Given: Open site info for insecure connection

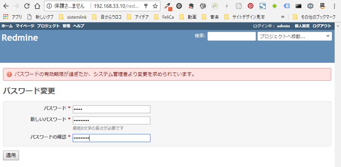Looking at the screenshot, I should (x=49, y=6).
